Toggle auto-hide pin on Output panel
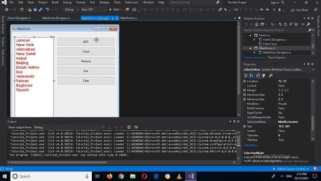 pyautogui.click(x=234, y=122)
